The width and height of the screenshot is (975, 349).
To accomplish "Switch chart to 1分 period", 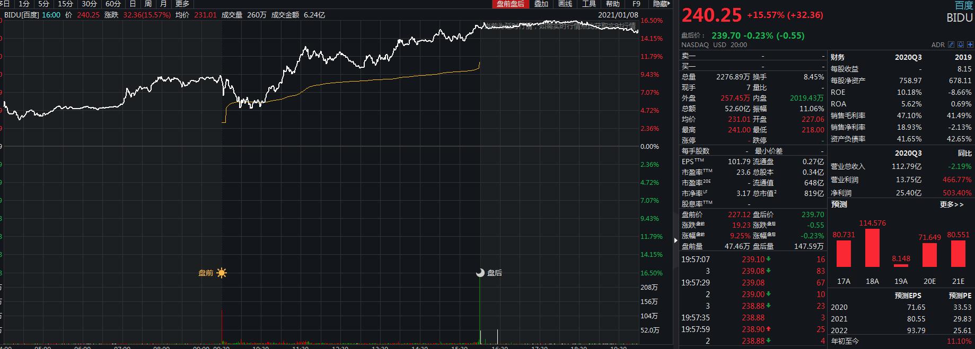I will coord(24,4).
